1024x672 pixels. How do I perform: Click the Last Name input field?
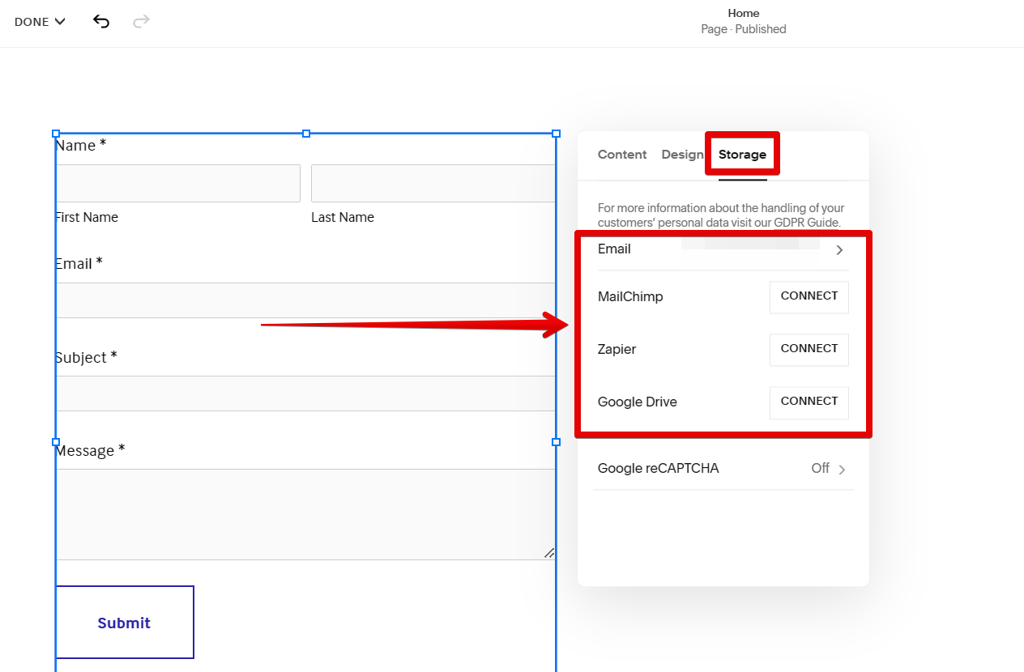[x=433, y=183]
